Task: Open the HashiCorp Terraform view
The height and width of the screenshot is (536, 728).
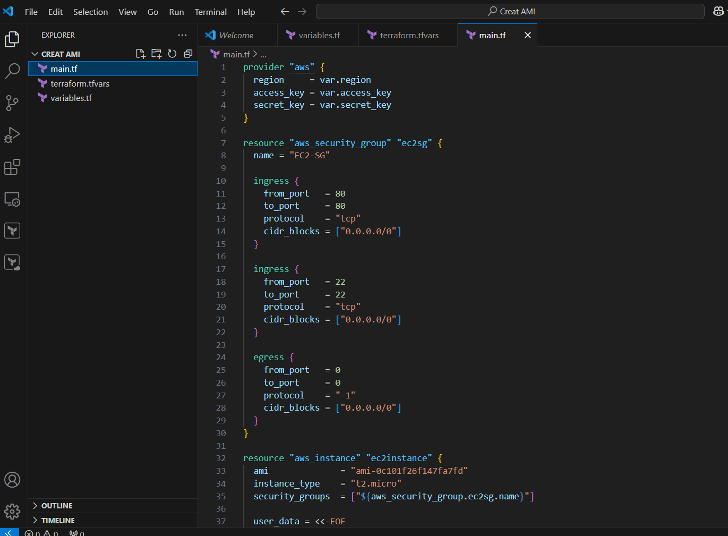Action: 12,231
